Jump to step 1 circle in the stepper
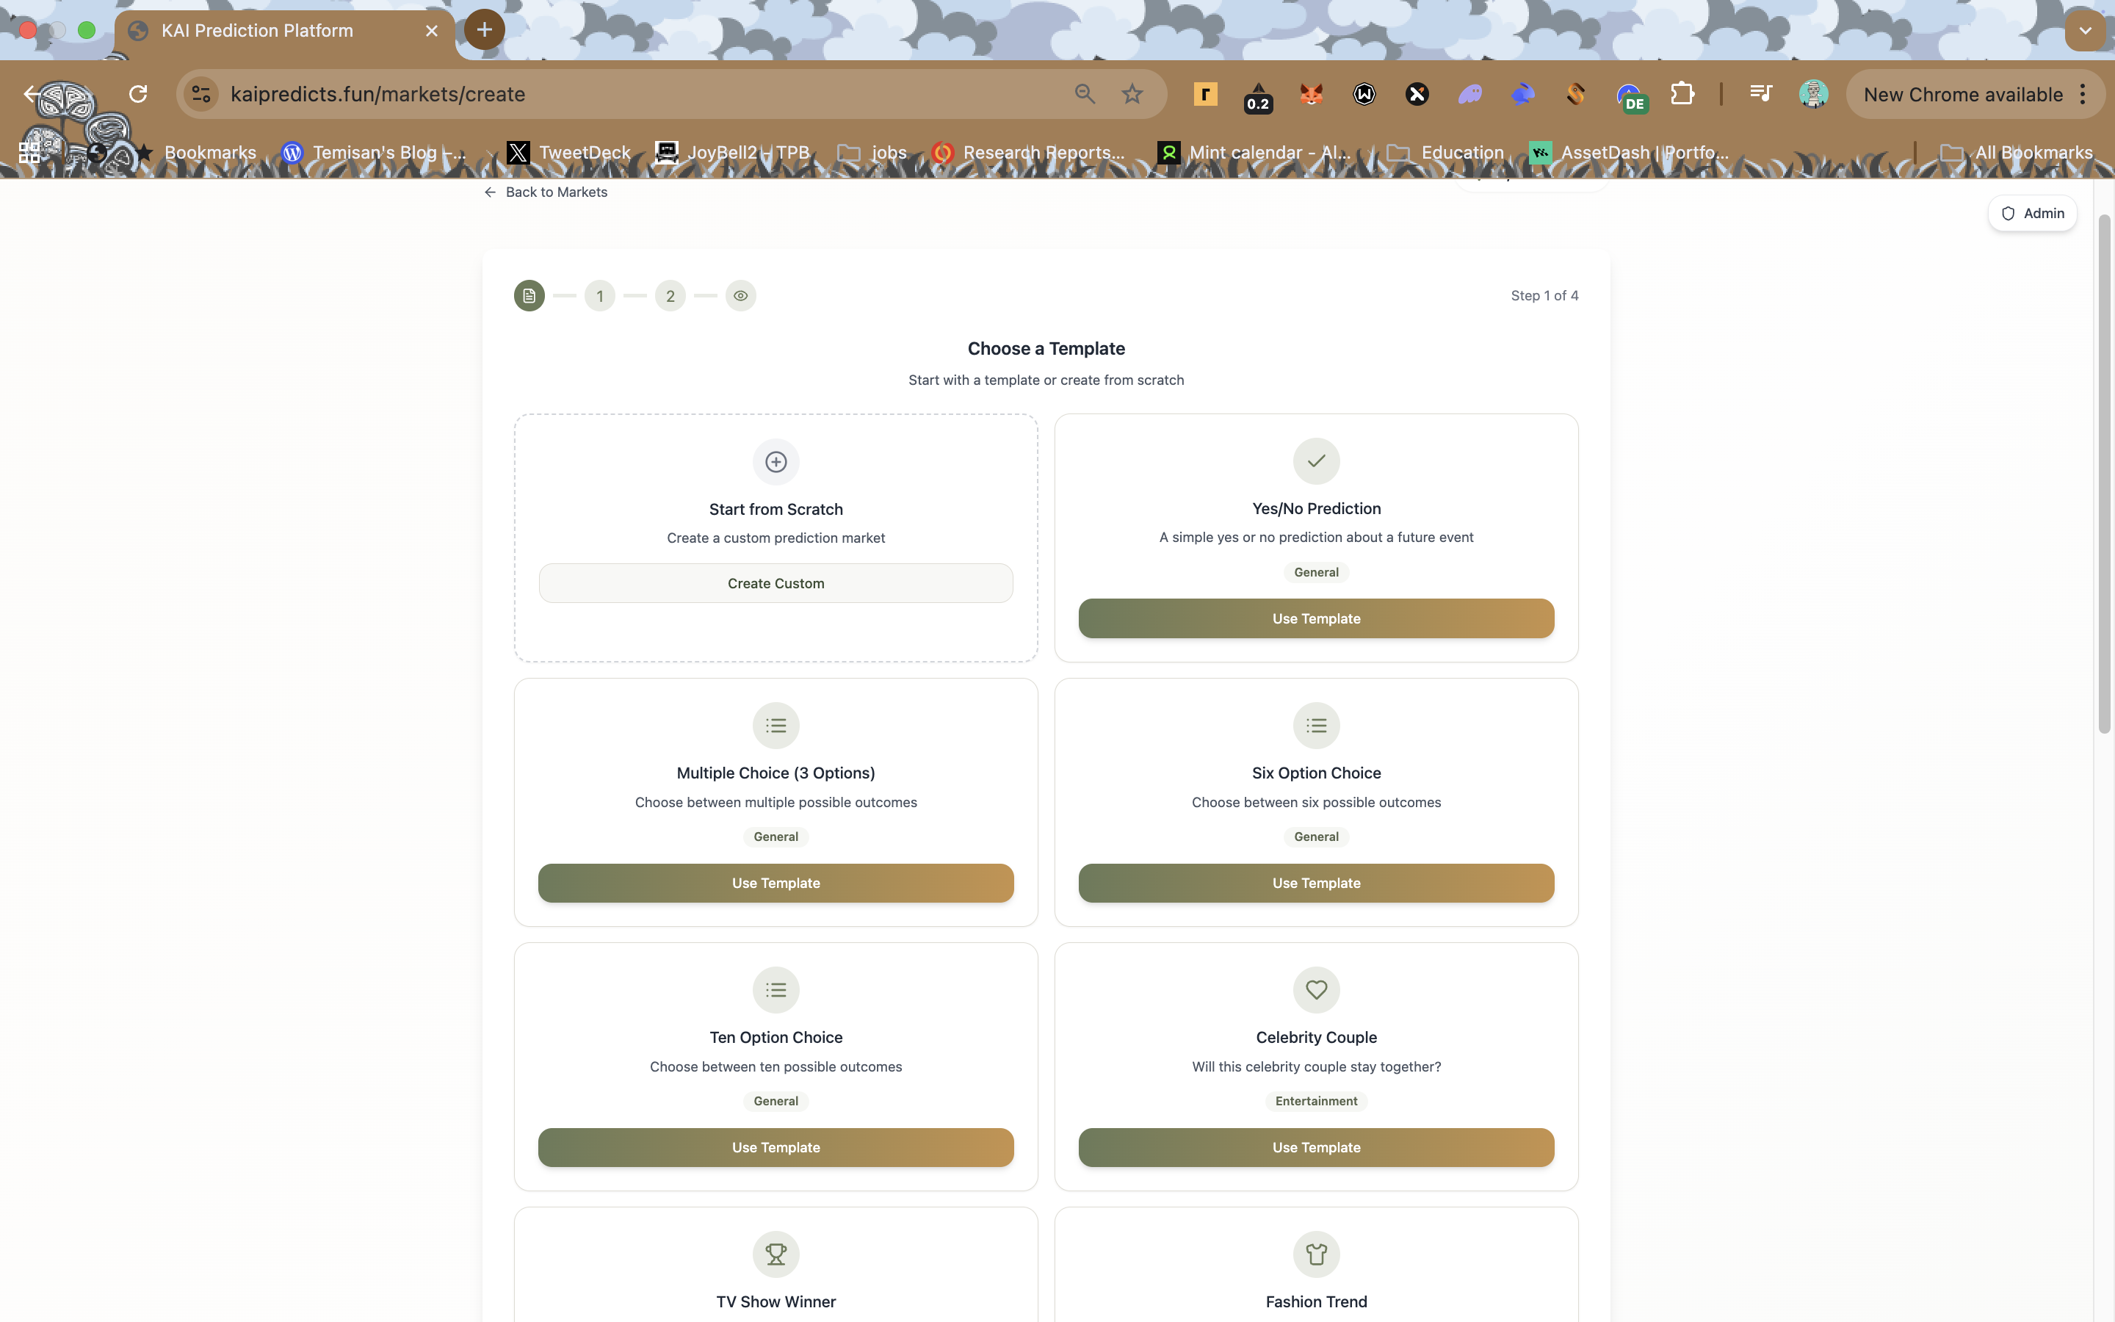2115x1322 pixels. (599, 295)
